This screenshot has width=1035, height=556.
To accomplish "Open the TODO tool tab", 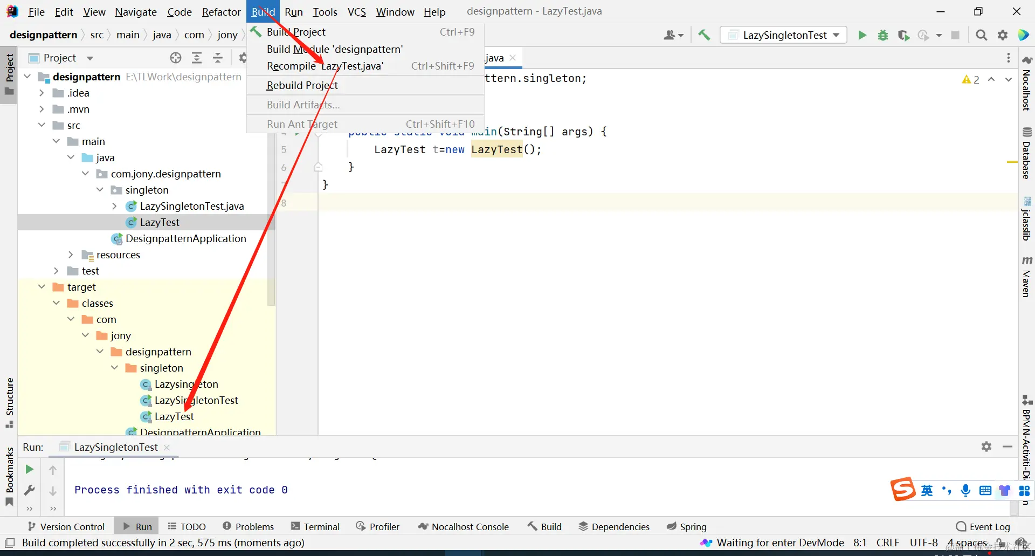I will [x=187, y=527].
